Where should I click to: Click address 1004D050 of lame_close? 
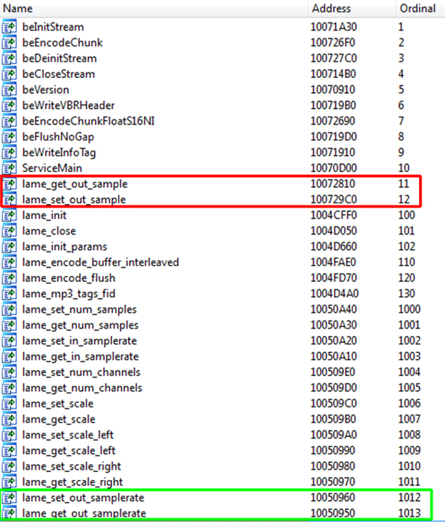coord(334,231)
